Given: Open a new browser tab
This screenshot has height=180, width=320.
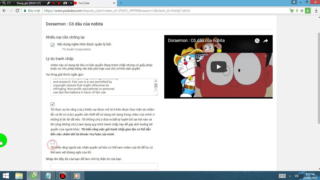Looking at the screenshot, I should [x=121, y=3].
